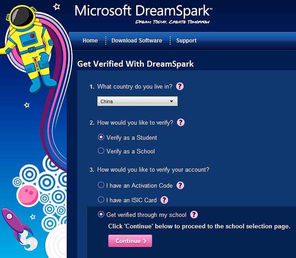Select 'Verify as a School' radio button
The width and height of the screenshot is (296, 258).
pyautogui.click(x=101, y=151)
